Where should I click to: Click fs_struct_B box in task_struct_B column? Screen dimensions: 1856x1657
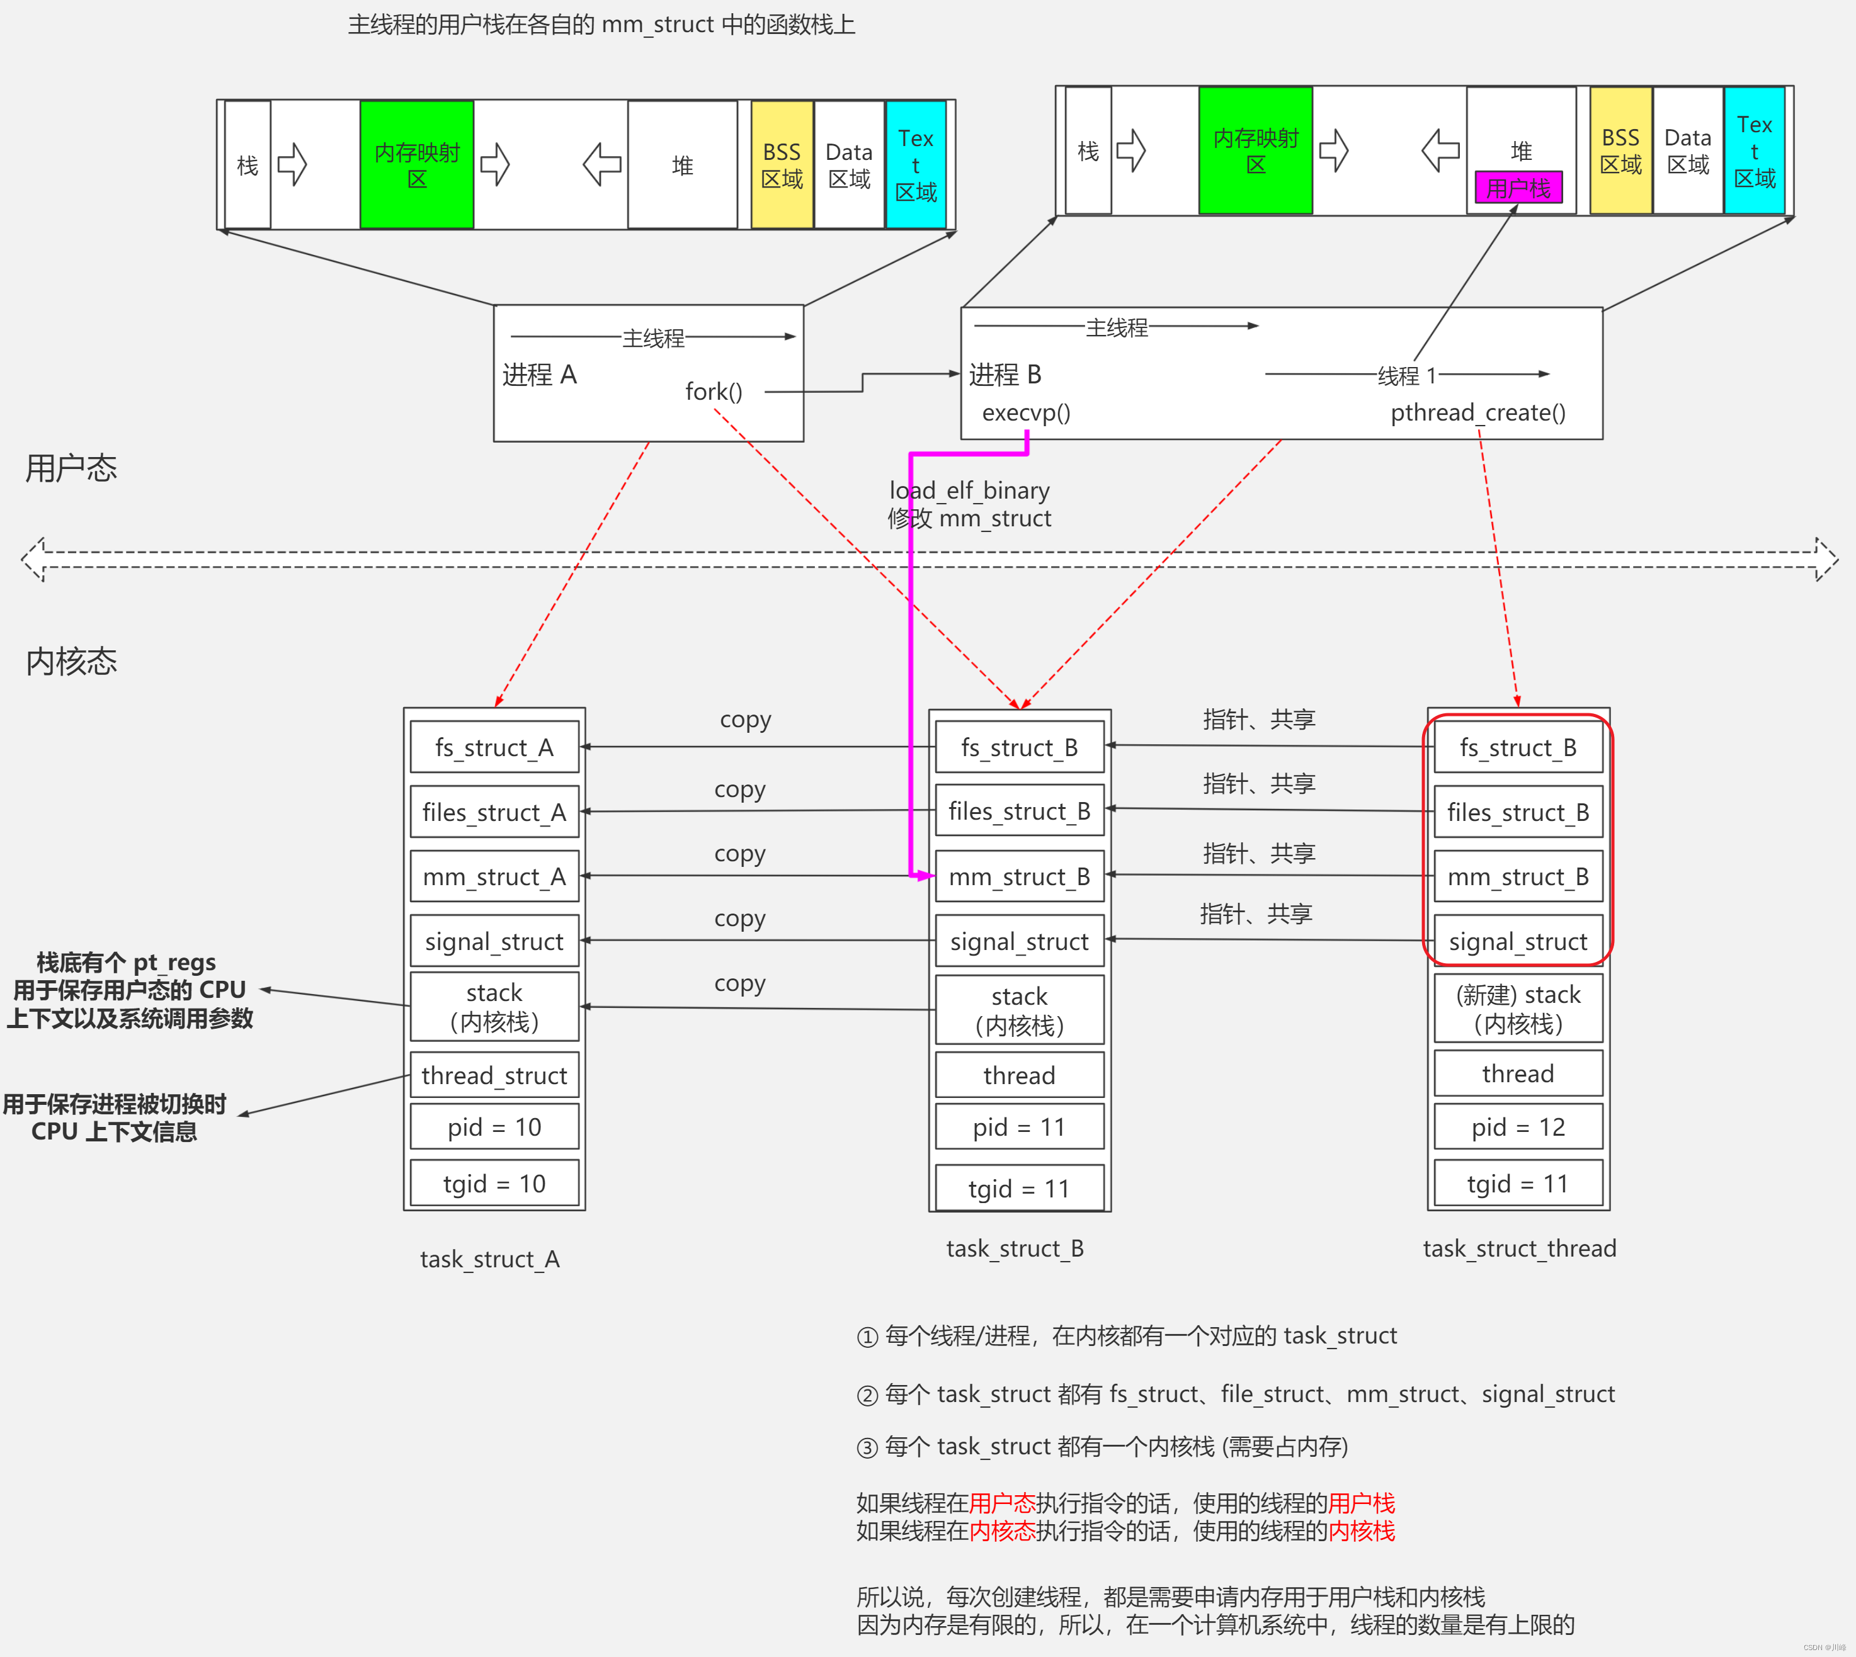click(1020, 747)
